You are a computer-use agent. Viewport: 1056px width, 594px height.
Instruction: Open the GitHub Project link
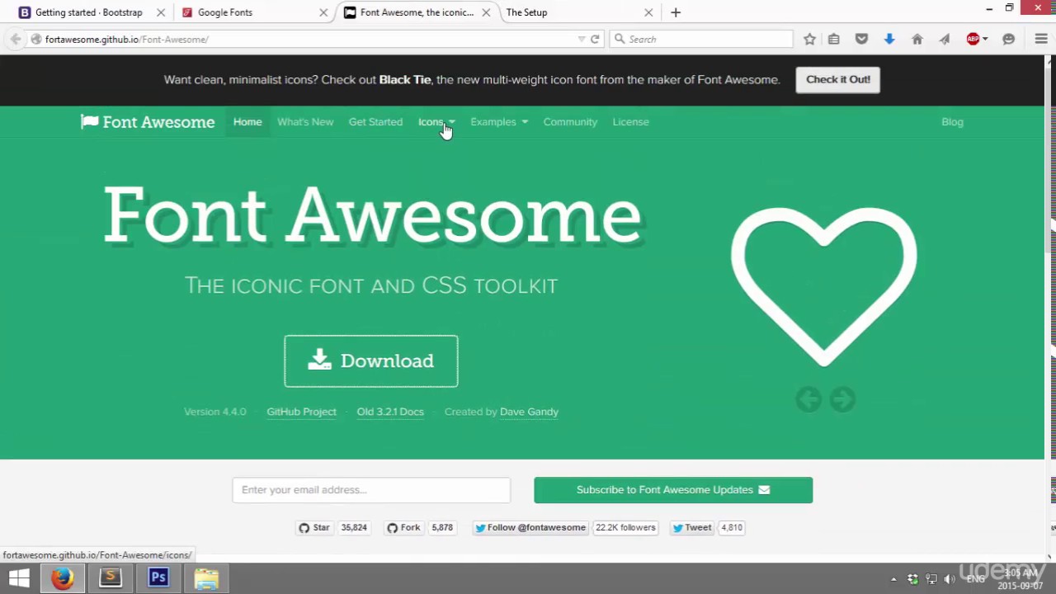(x=301, y=412)
